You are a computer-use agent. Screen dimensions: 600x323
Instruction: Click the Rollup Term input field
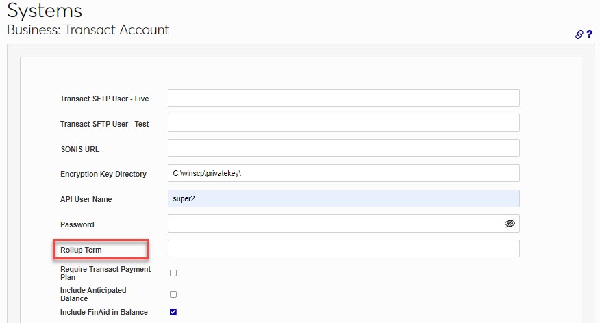point(344,248)
